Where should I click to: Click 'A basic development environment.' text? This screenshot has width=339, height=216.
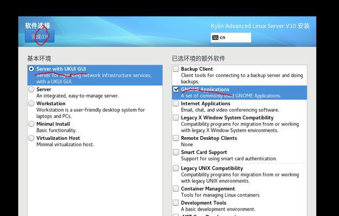[x=218, y=210]
